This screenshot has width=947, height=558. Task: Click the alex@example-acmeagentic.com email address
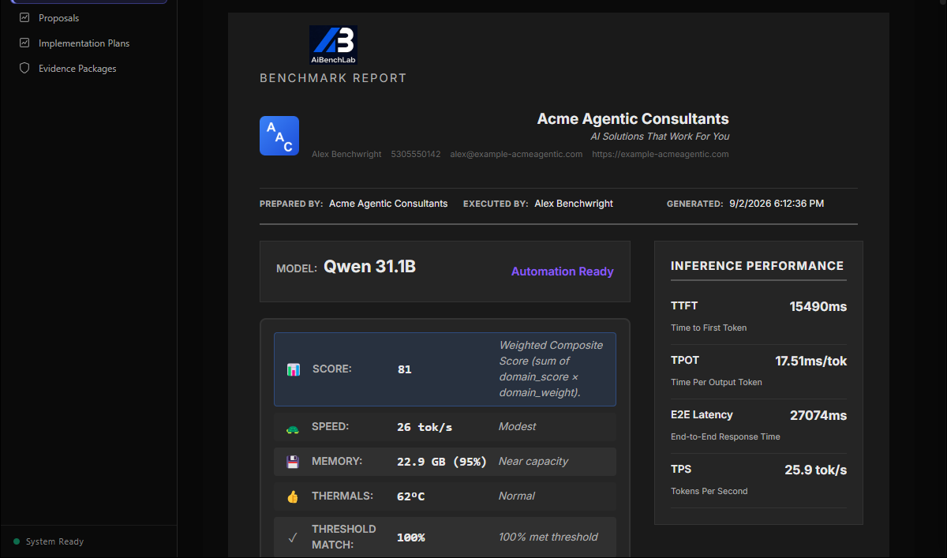516,154
